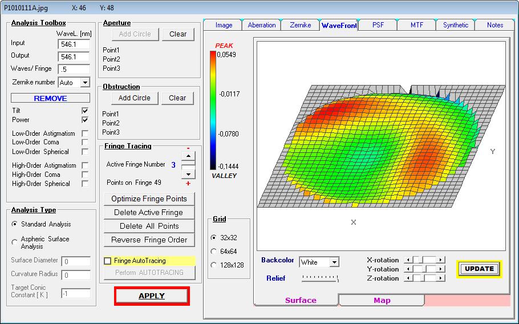Click Delete Active Fringe
This screenshot has height=324, width=519.
pos(149,212)
